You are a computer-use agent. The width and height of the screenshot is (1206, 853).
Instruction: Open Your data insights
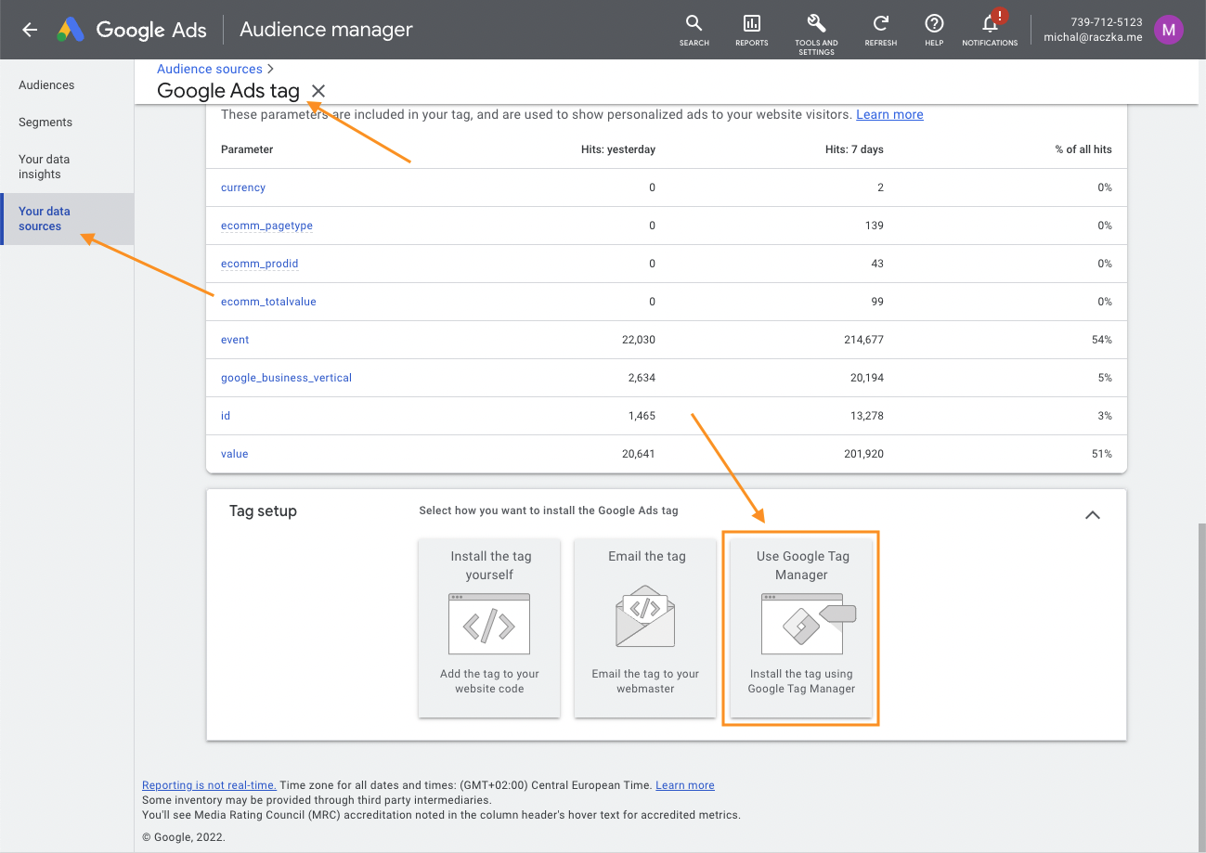[x=44, y=166]
